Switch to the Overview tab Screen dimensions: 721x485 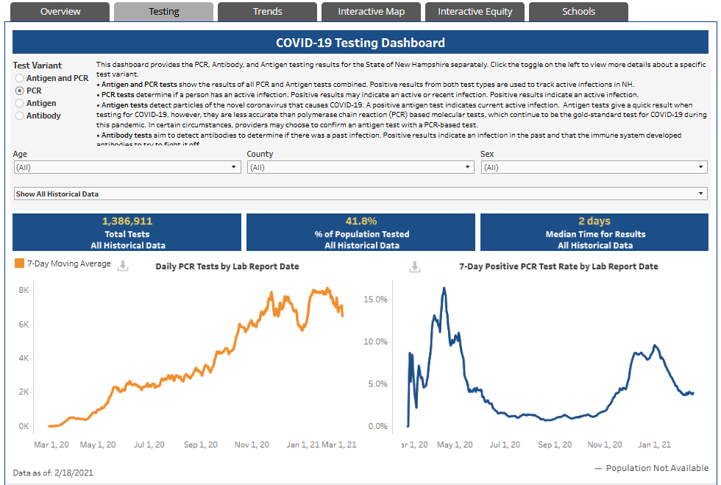tap(60, 12)
